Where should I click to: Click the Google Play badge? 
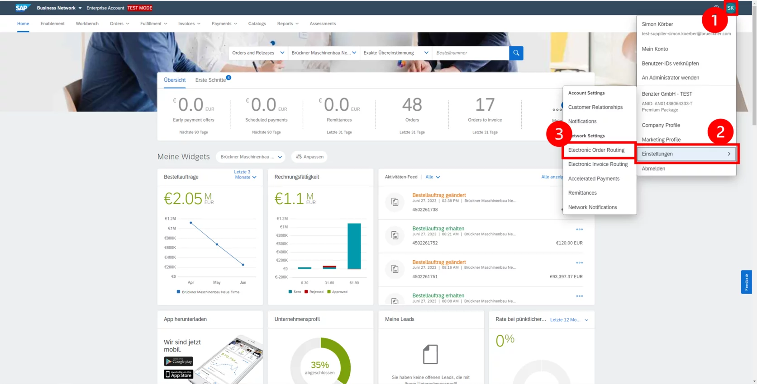pyautogui.click(x=178, y=361)
